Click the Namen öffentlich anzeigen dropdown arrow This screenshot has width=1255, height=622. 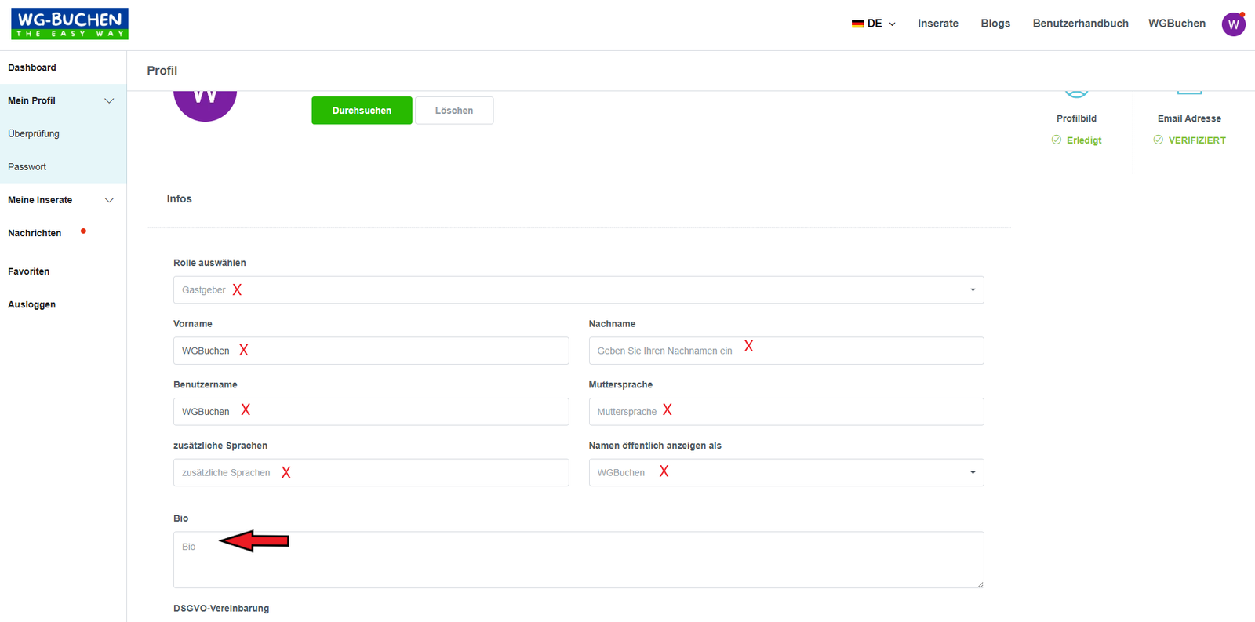click(x=973, y=472)
